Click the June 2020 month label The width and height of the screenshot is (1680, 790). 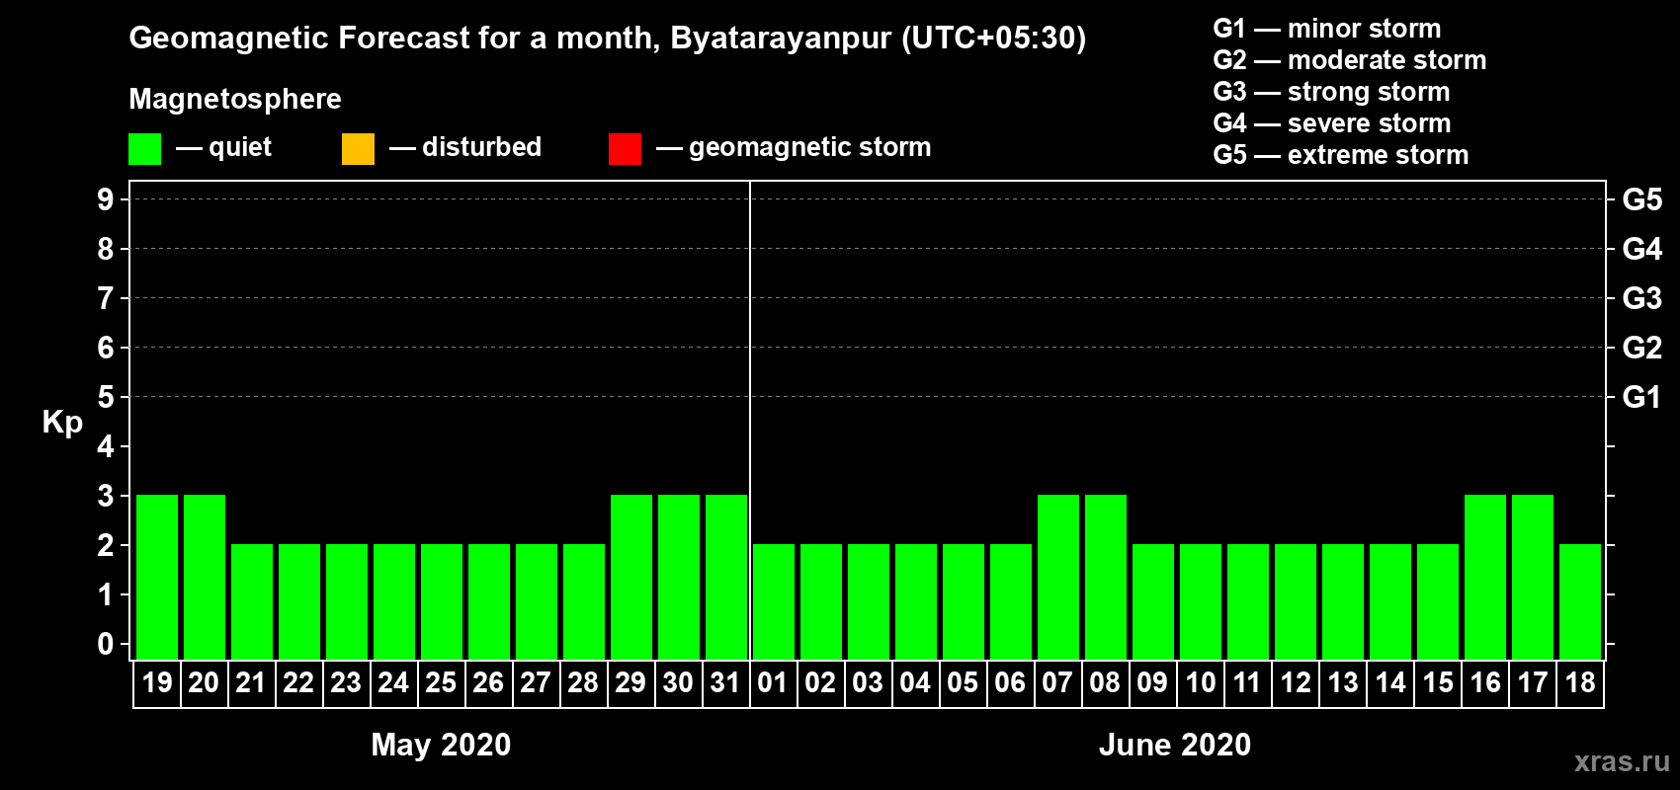(x=1175, y=745)
